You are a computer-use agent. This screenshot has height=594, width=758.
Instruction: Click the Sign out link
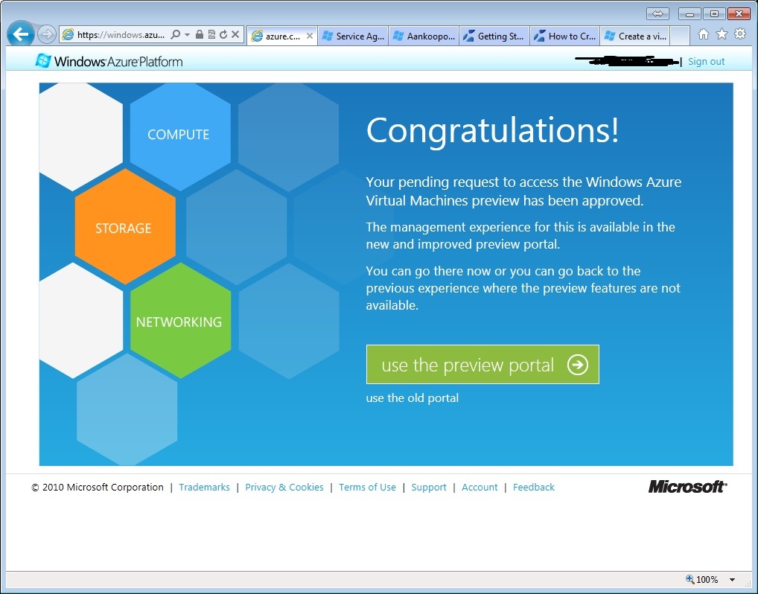[706, 62]
